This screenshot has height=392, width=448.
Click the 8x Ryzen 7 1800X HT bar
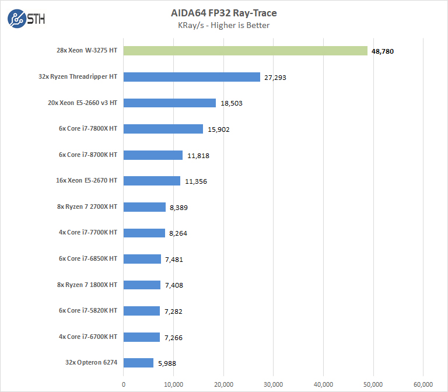tap(142, 285)
